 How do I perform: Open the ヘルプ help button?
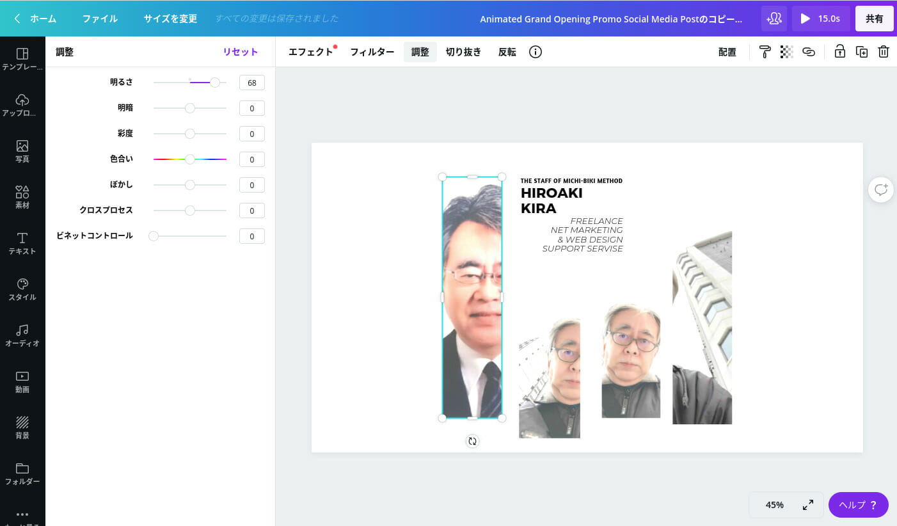(x=859, y=505)
